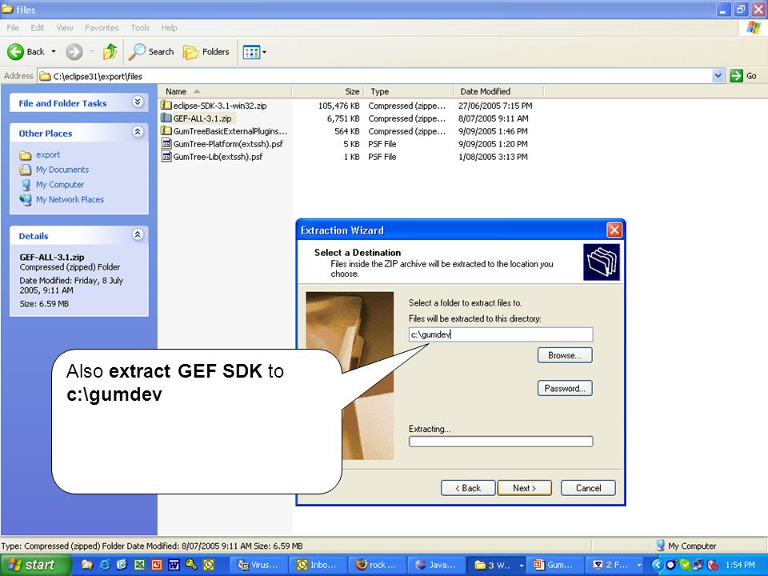Open the Tools menu
Screen dimensions: 768x576
(x=140, y=28)
